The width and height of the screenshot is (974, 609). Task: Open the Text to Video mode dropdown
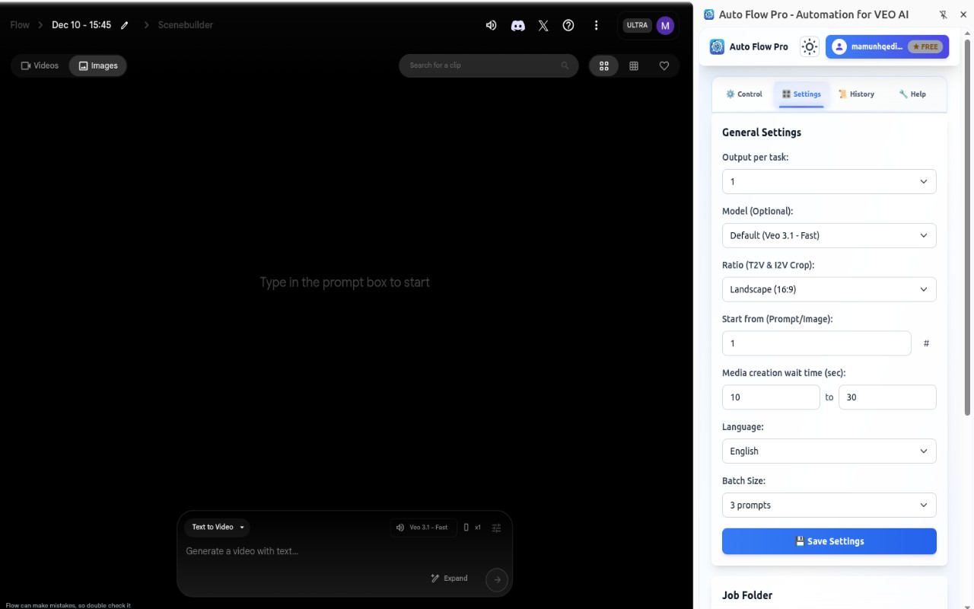[x=217, y=527]
